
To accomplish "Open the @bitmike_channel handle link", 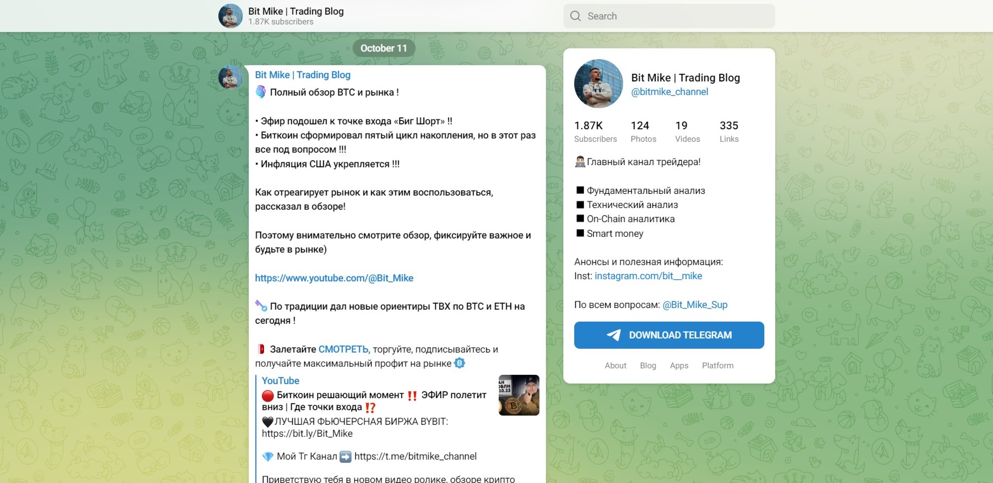I will [x=670, y=92].
